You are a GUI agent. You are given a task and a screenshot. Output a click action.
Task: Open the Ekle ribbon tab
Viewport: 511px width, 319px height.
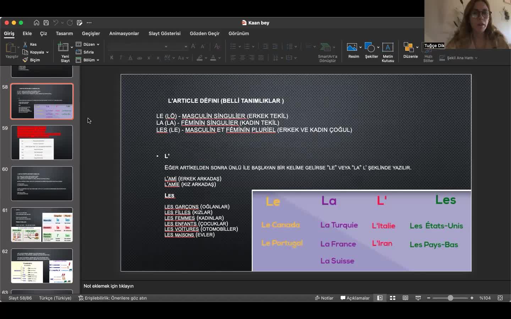[x=27, y=33]
